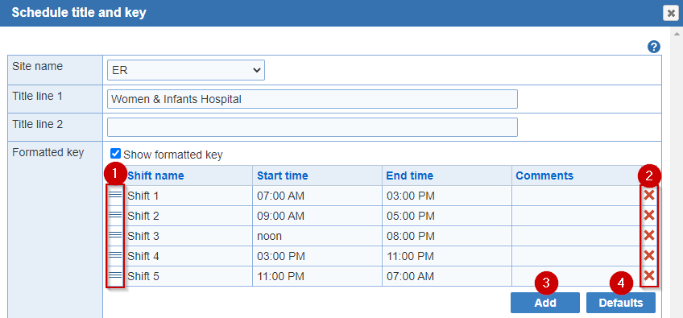Open the blue help question mark
This screenshot has width=683, height=318.
coord(654,47)
